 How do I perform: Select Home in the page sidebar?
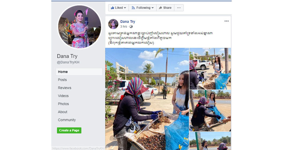tap(79, 72)
